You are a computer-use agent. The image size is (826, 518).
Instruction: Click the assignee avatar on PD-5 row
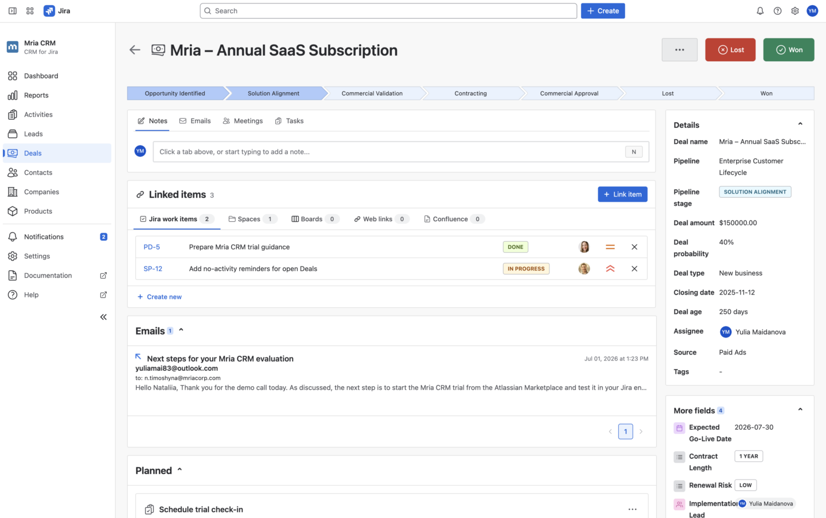pyautogui.click(x=585, y=247)
